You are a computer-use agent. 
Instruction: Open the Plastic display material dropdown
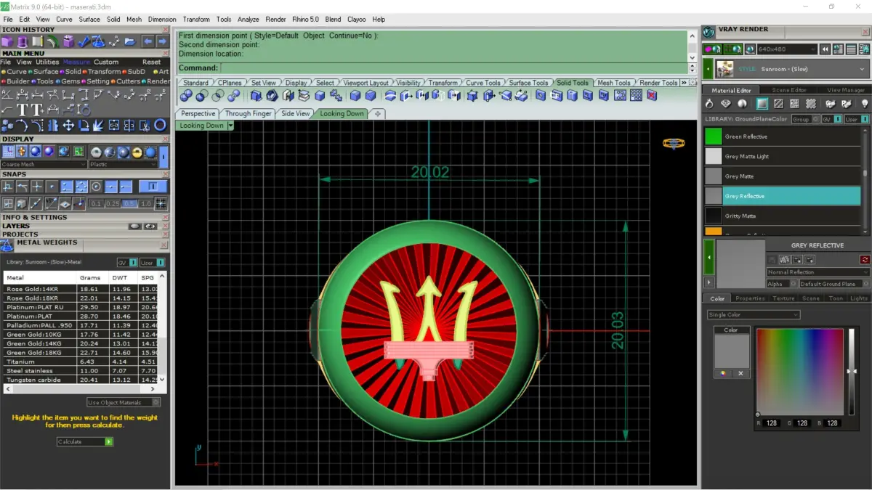[x=123, y=165]
